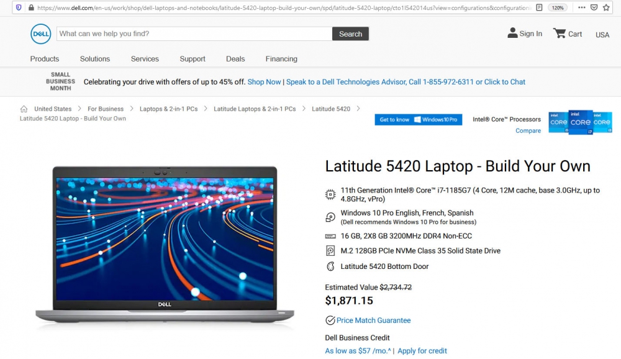Image resolution: width=621 pixels, height=359 pixels.
Task: Toggle reader view icon in address bar
Action: point(539,7)
